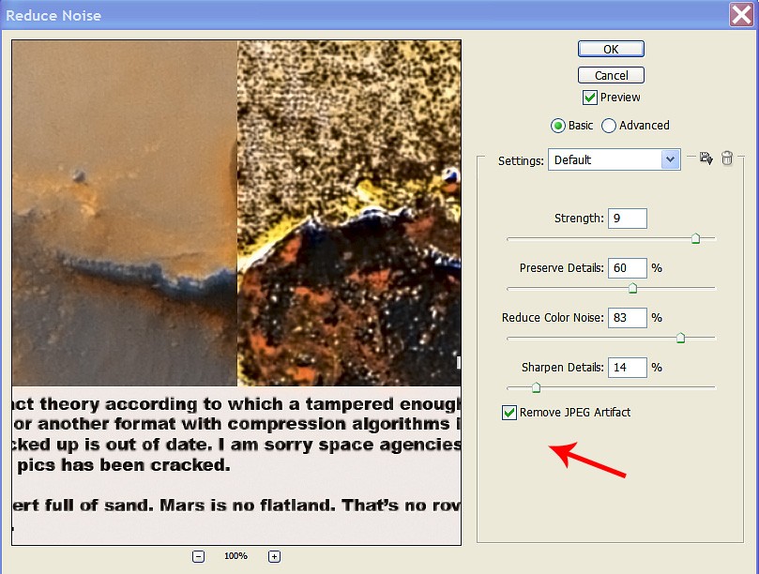Zoom out the preview with minus button

199,556
